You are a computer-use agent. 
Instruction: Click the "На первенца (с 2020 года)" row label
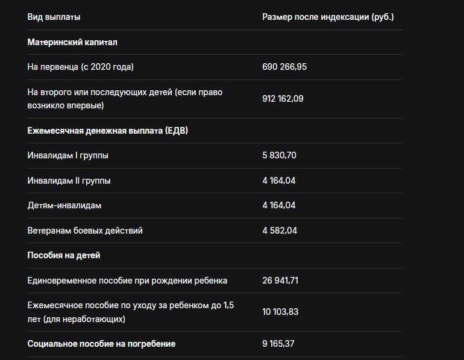tap(80, 67)
